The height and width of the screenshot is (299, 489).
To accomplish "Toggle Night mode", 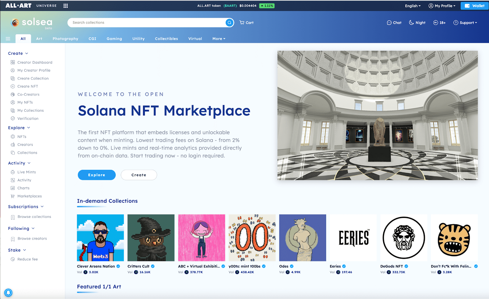I will coord(417,23).
